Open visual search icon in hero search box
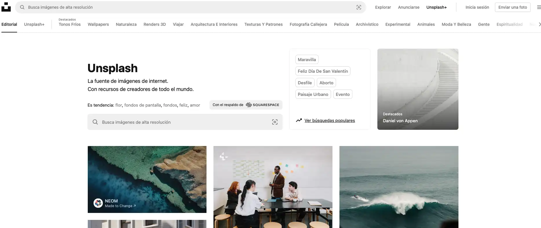 pos(275,122)
